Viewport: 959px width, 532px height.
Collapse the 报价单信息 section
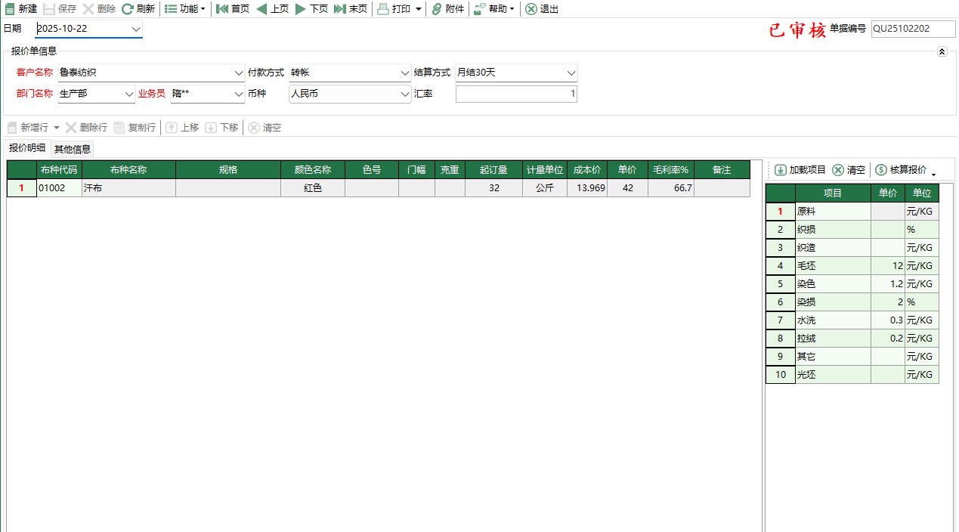[942, 51]
